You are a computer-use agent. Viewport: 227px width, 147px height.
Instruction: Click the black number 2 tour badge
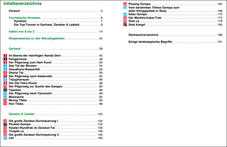point(5,59)
